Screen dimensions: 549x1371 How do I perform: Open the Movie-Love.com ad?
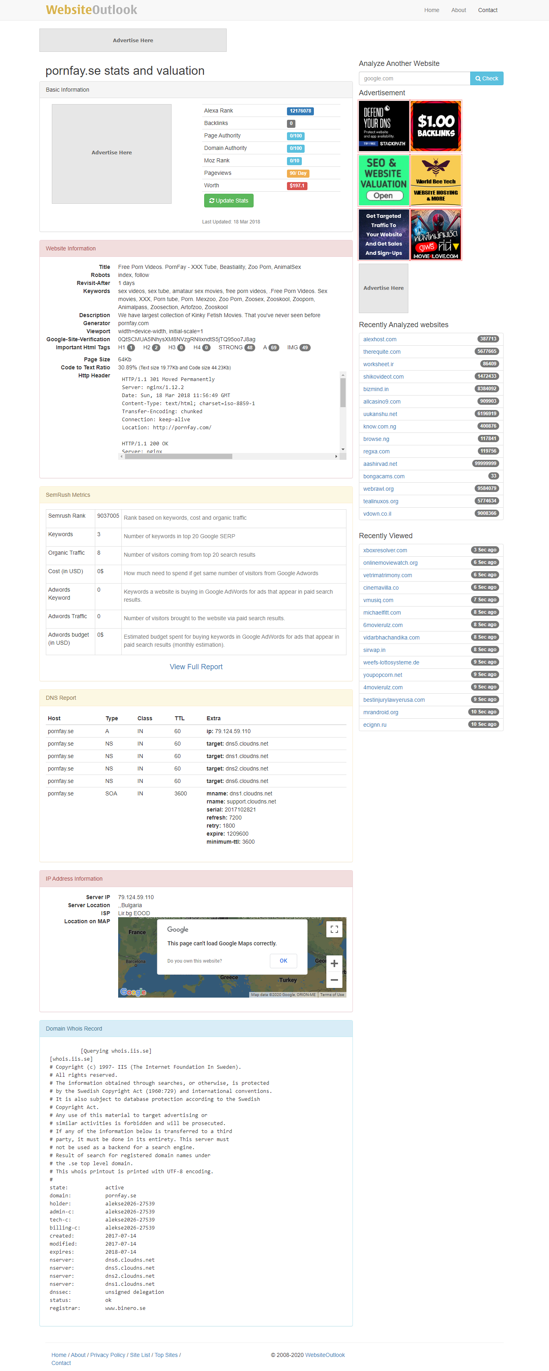point(436,235)
